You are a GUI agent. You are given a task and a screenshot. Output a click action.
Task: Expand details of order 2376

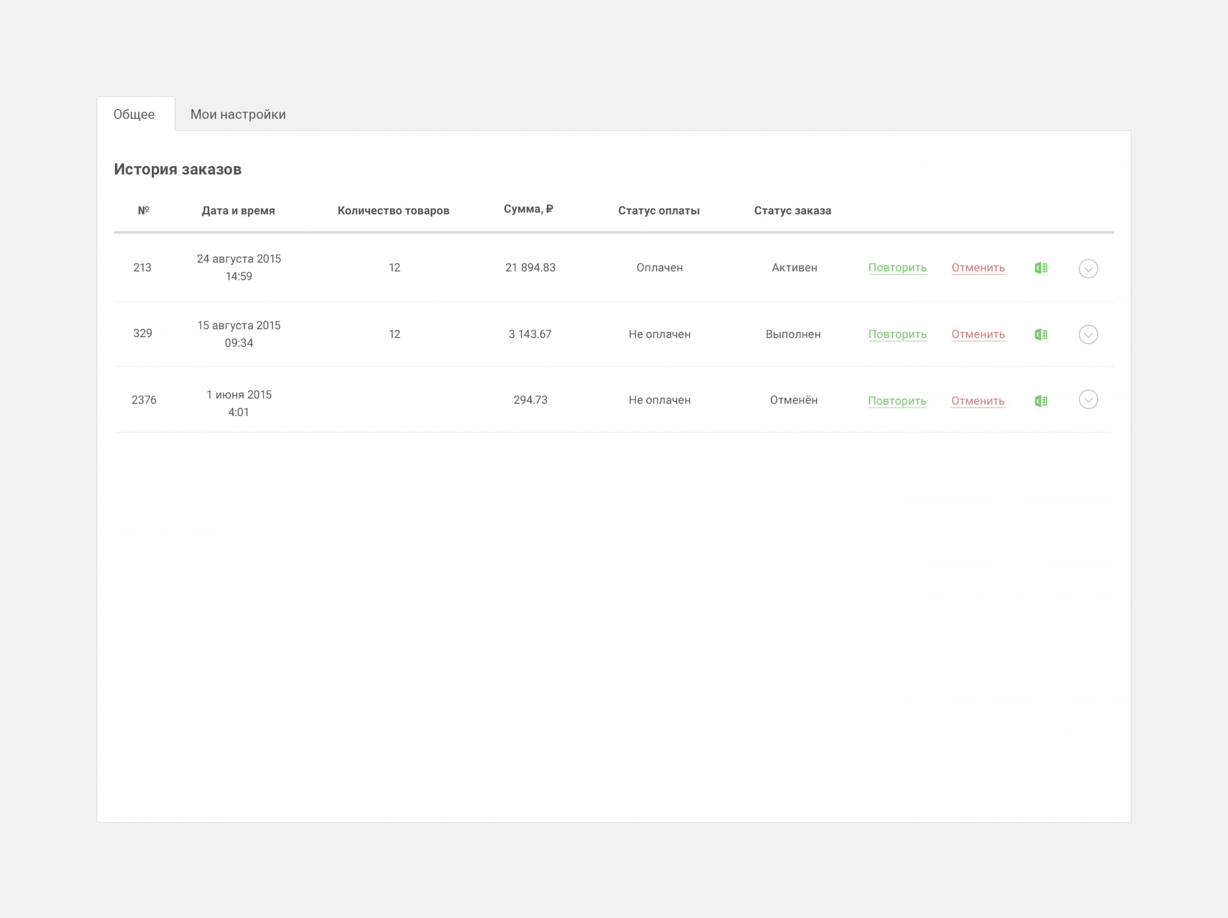click(x=1088, y=400)
